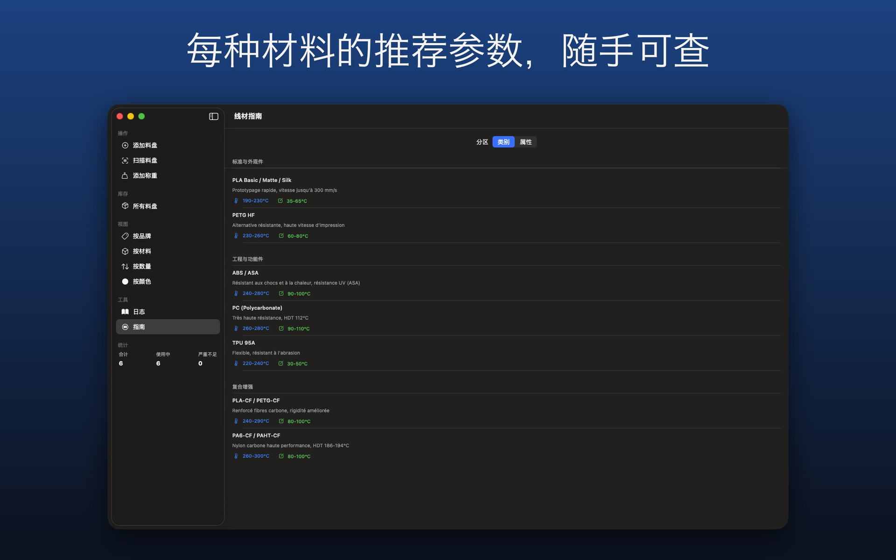This screenshot has height=560, width=896.
Task: Click the tag icon for 按品牌
Action: pyautogui.click(x=125, y=236)
